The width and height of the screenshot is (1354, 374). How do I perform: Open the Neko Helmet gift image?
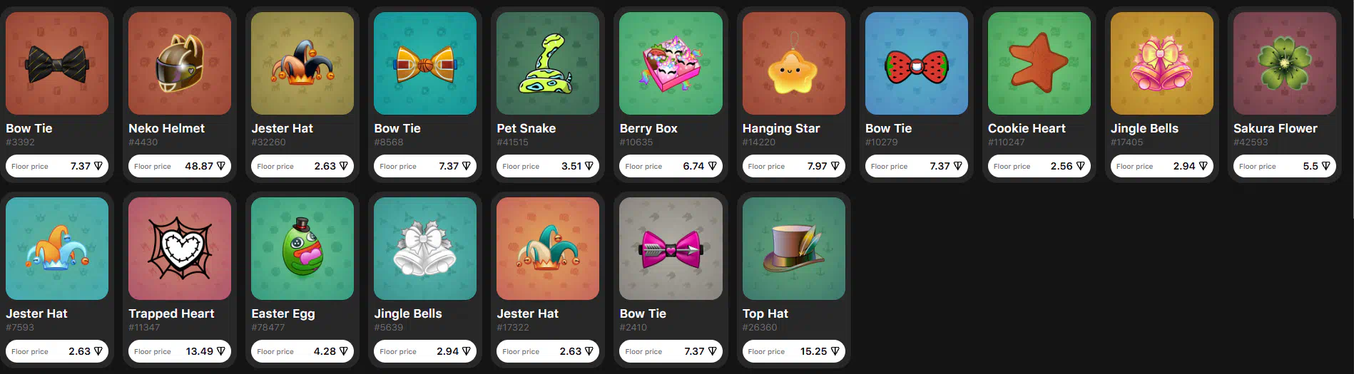(x=180, y=63)
